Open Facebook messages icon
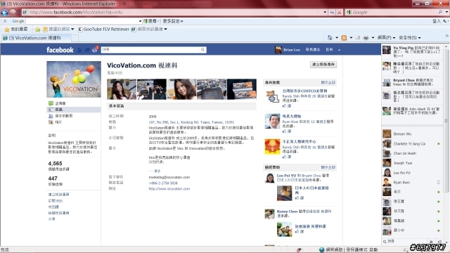The height and width of the screenshot is (253, 450). [87, 50]
